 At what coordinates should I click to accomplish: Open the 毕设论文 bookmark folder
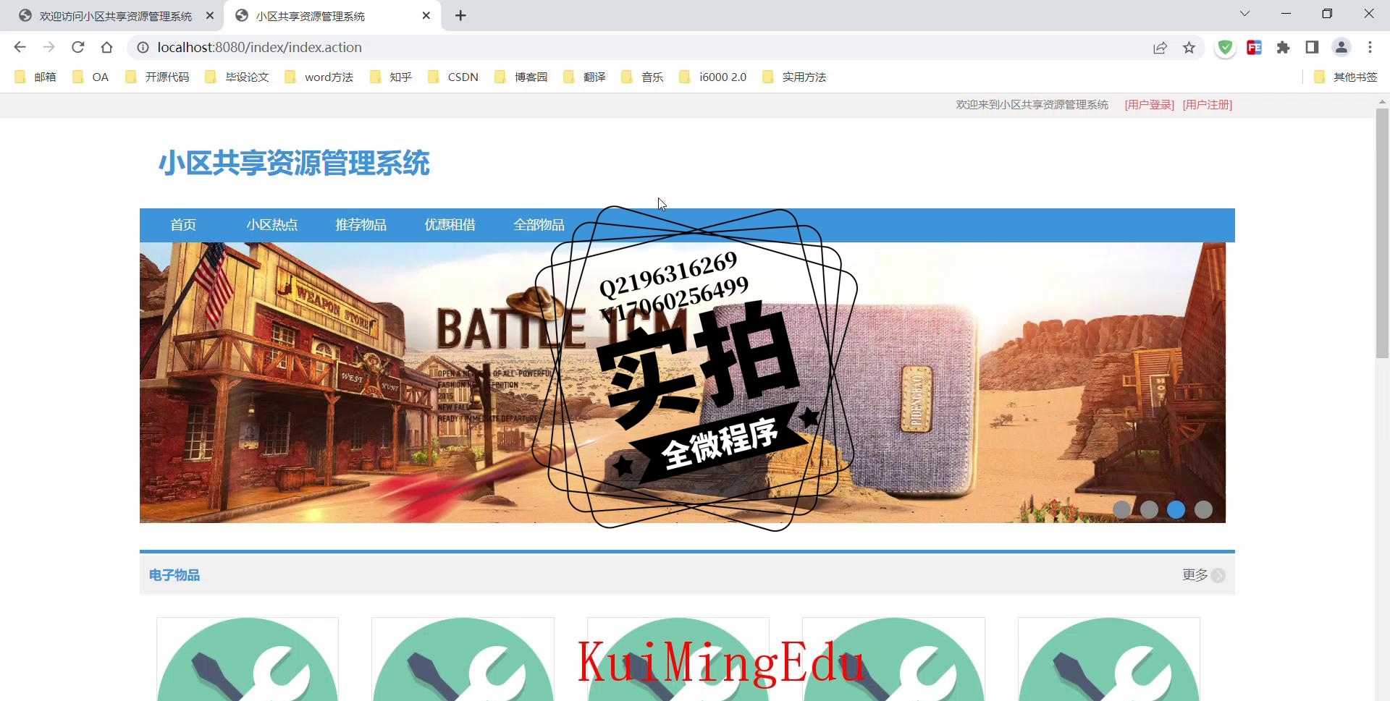[237, 77]
